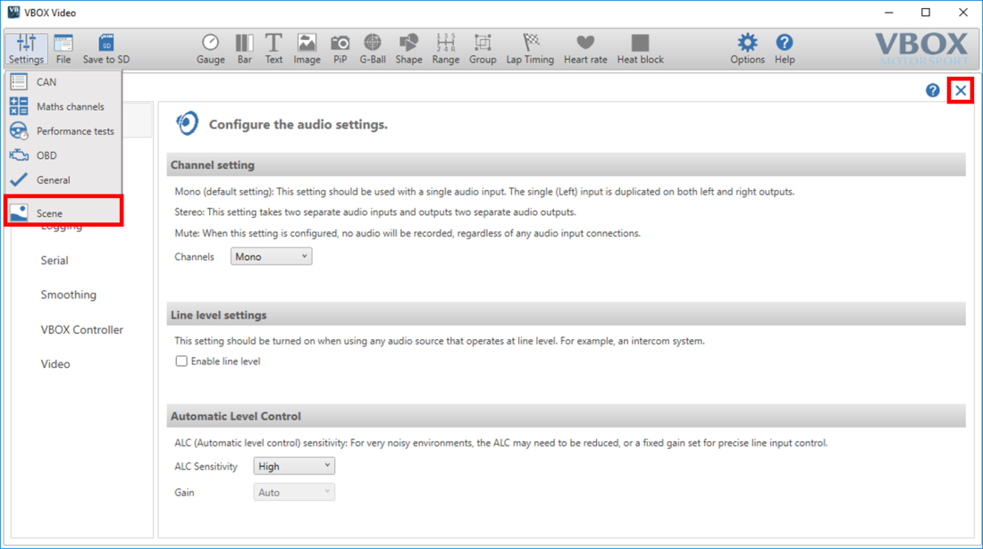Image resolution: width=983 pixels, height=549 pixels.
Task: Add a G-Ball element
Action: pos(373,49)
